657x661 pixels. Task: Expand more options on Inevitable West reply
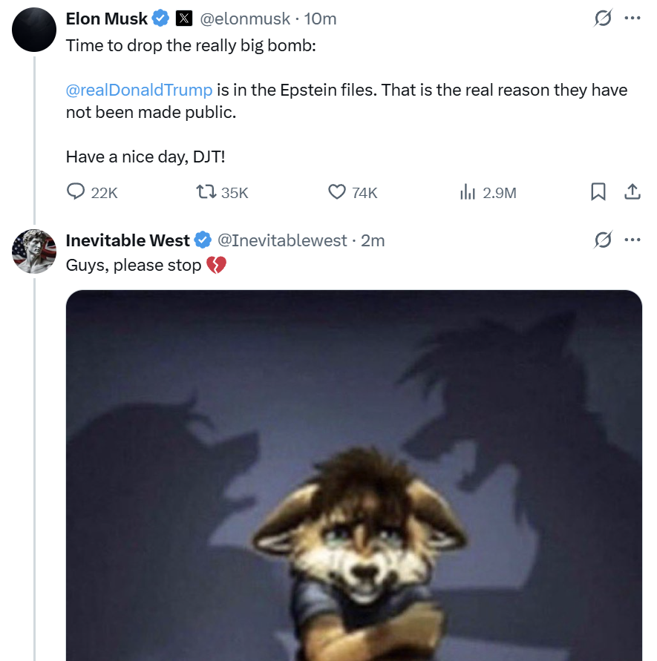click(632, 240)
